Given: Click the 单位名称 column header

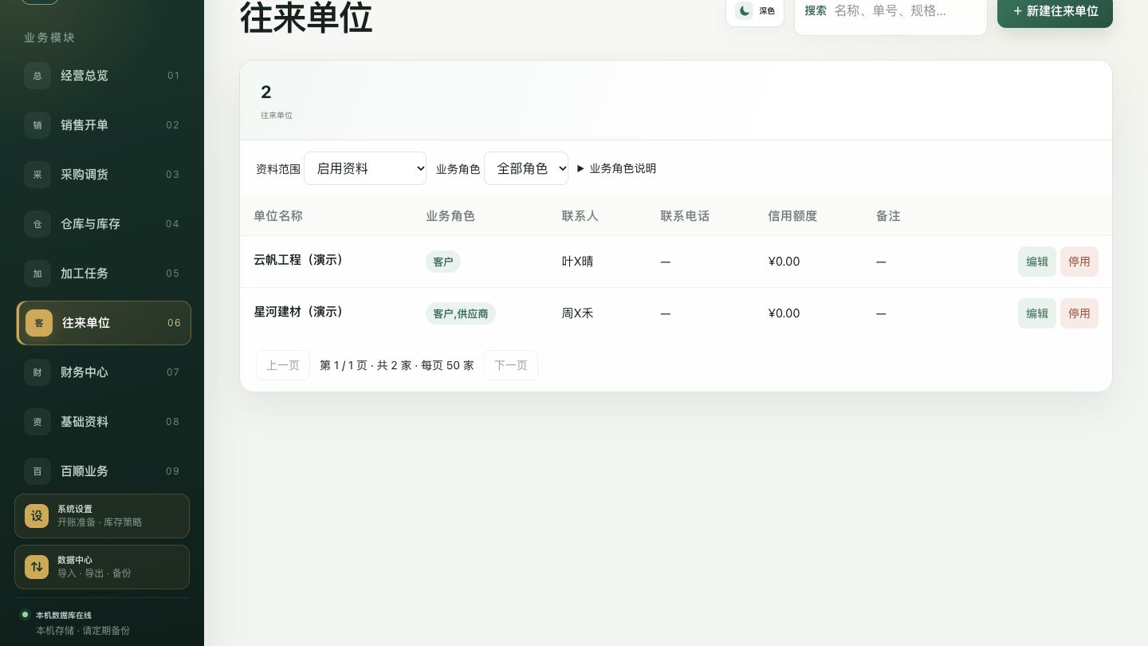Looking at the screenshot, I should (278, 216).
